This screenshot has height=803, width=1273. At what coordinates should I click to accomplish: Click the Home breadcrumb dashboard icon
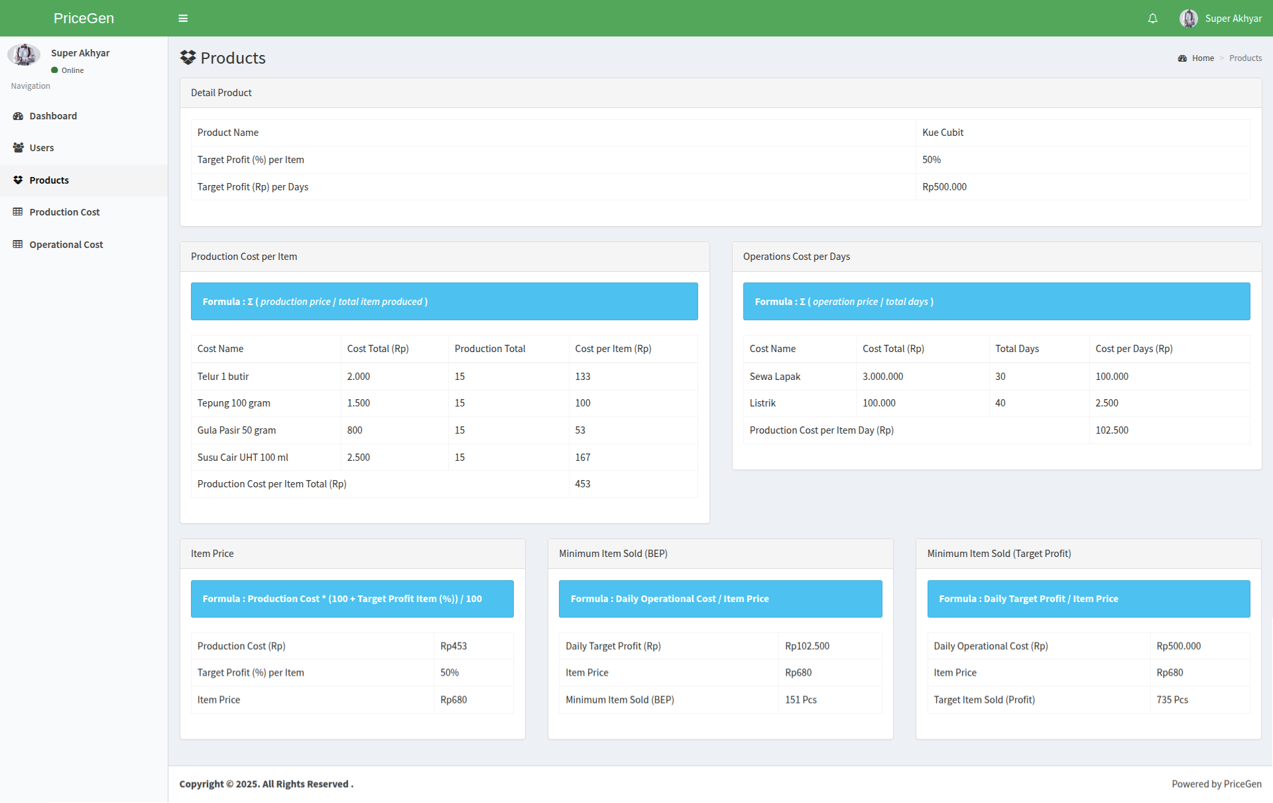click(x=1182, y=58)
